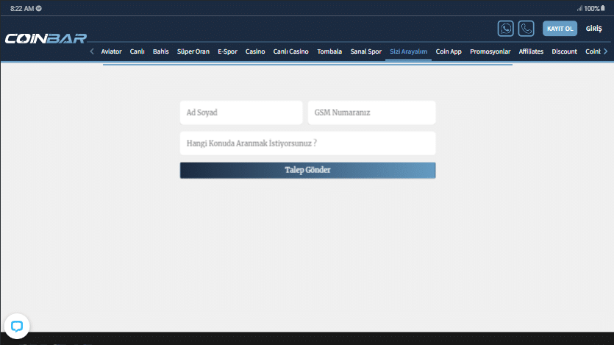Open the Sanal Spor section
Screen dimensions: 614x345
coord(365,51)
